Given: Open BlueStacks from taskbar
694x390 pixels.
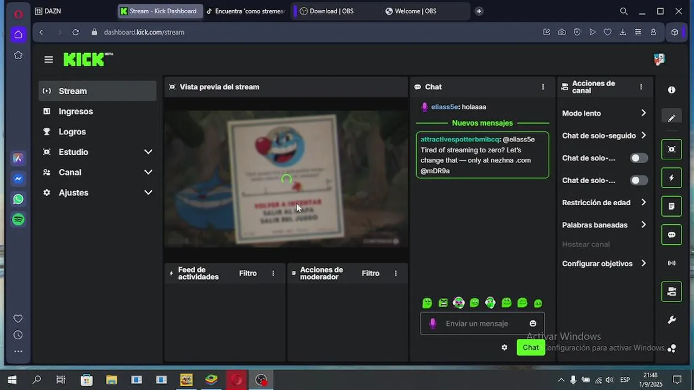Looking at the screenshot, I should point(211,380).
